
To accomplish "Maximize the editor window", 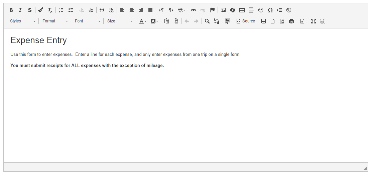I will (x=314, y=21).
